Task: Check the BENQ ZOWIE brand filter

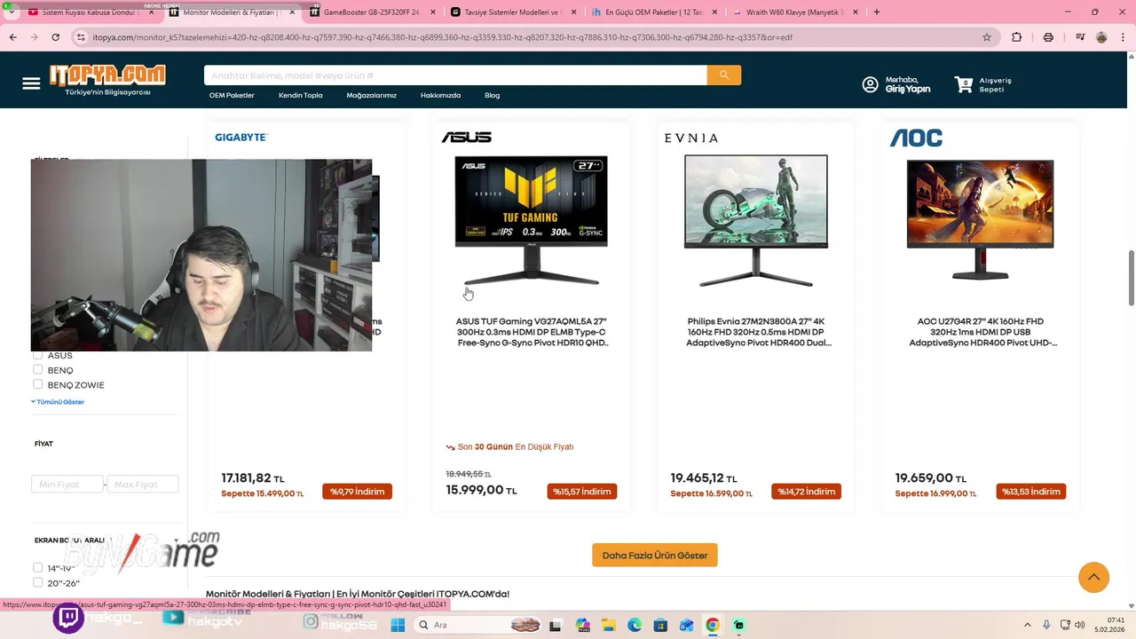Action: (37, 384)
